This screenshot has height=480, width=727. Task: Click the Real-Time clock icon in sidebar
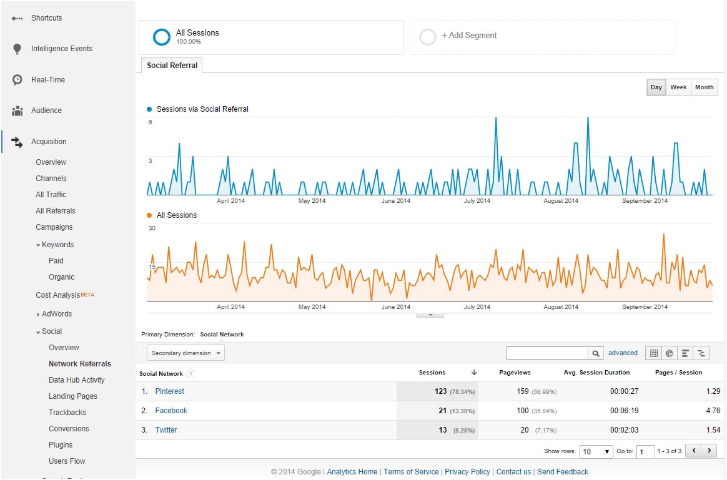pos(17,80)
